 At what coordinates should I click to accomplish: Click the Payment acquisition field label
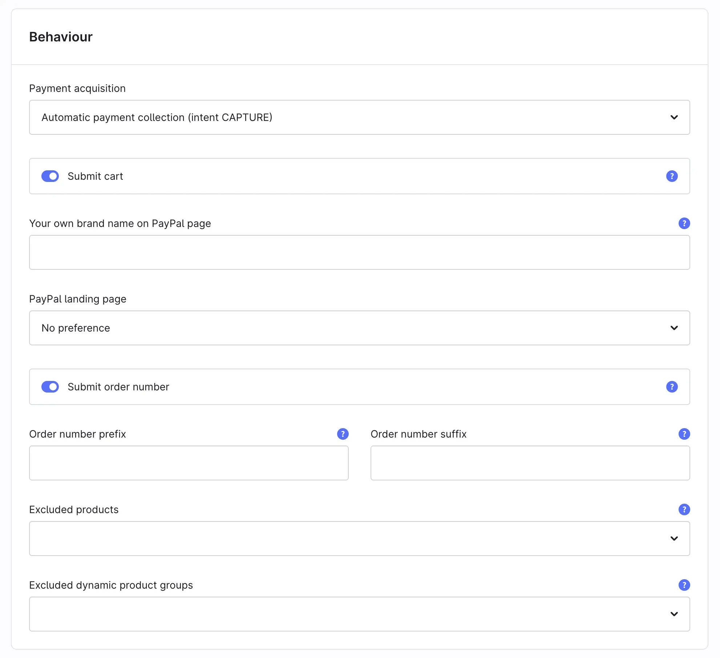pos(77,88)
